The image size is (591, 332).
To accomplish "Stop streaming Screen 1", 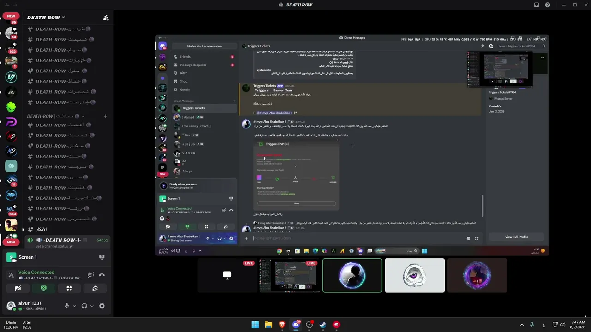I will pyautogui.click(x=102, y=257).
